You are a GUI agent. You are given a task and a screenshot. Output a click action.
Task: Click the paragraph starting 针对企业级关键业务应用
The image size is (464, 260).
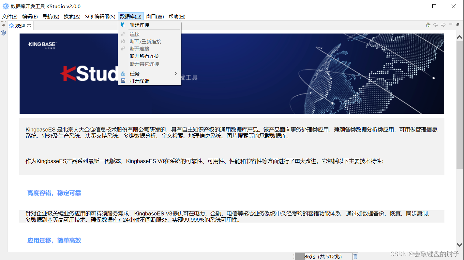(x=229, y=217)
